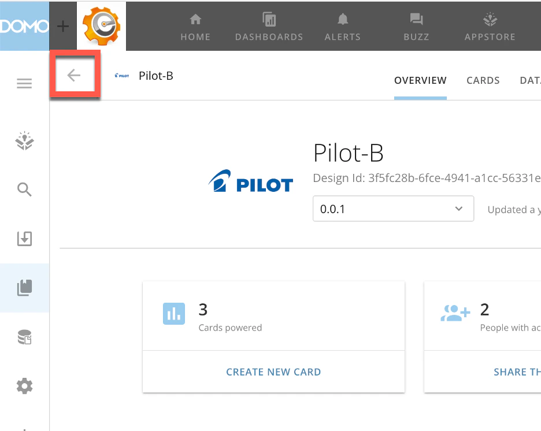Open the settings gear in the sidebar
Viewport: 541px width, 431px height.
pos(24,386)
